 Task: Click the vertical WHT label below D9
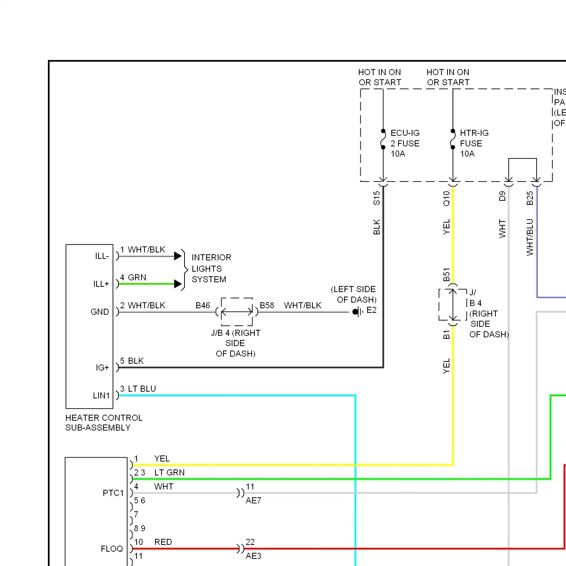(x=502, y=228)
